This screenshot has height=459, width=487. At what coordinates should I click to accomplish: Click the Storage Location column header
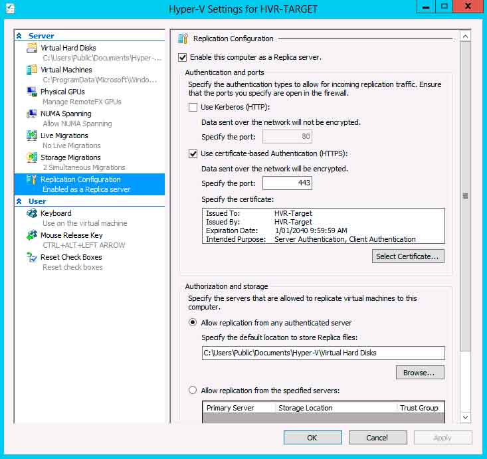[x=336, y=408]
